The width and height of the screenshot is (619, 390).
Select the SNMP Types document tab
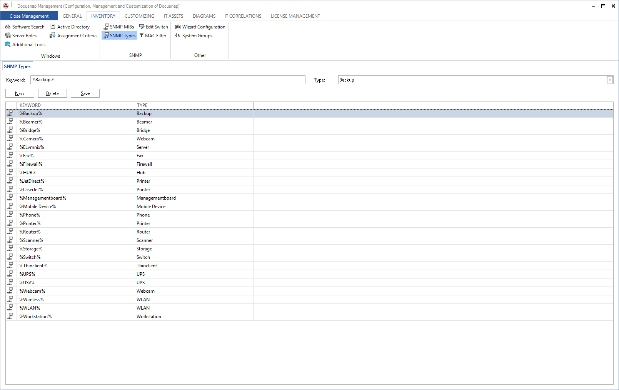click(x=17, y=67)
